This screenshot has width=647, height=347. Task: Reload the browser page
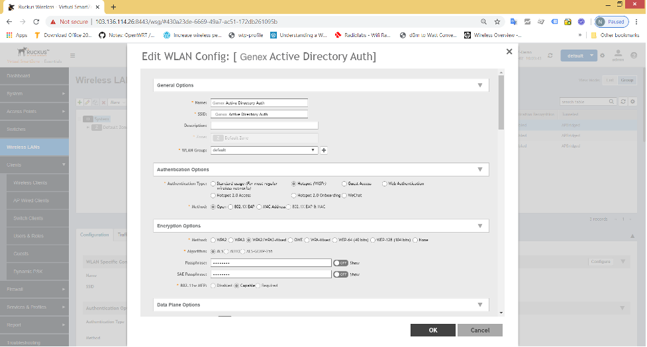click(36, 21)
